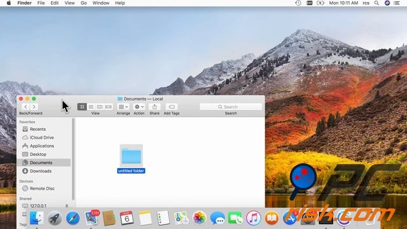Screen dimensions: 407x229
Task: Open iCloud Drive in the sidebar
Action: click(x=44, y=137)
